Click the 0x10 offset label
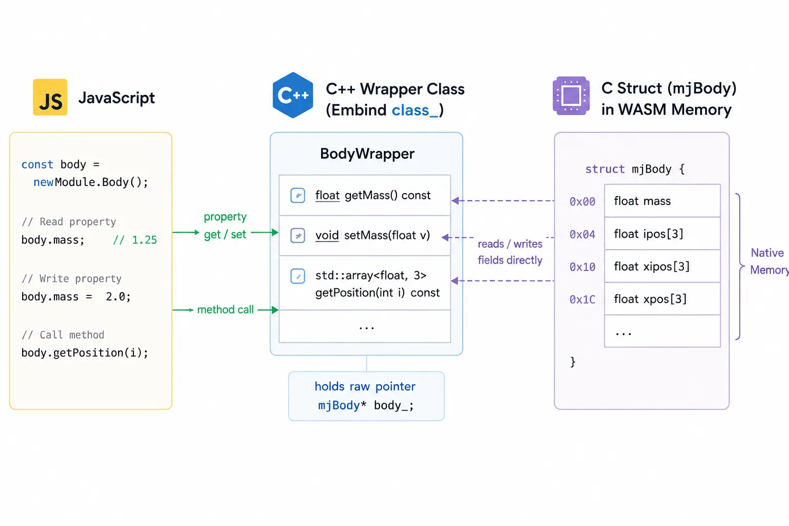The image size is (789, 526). [583, 267]
